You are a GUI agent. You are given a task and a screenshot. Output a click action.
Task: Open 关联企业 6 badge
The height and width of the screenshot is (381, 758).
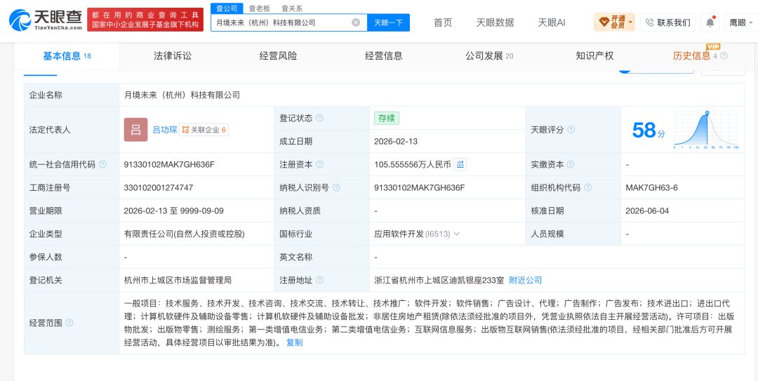pyautogui.click(x=204, y=130)
